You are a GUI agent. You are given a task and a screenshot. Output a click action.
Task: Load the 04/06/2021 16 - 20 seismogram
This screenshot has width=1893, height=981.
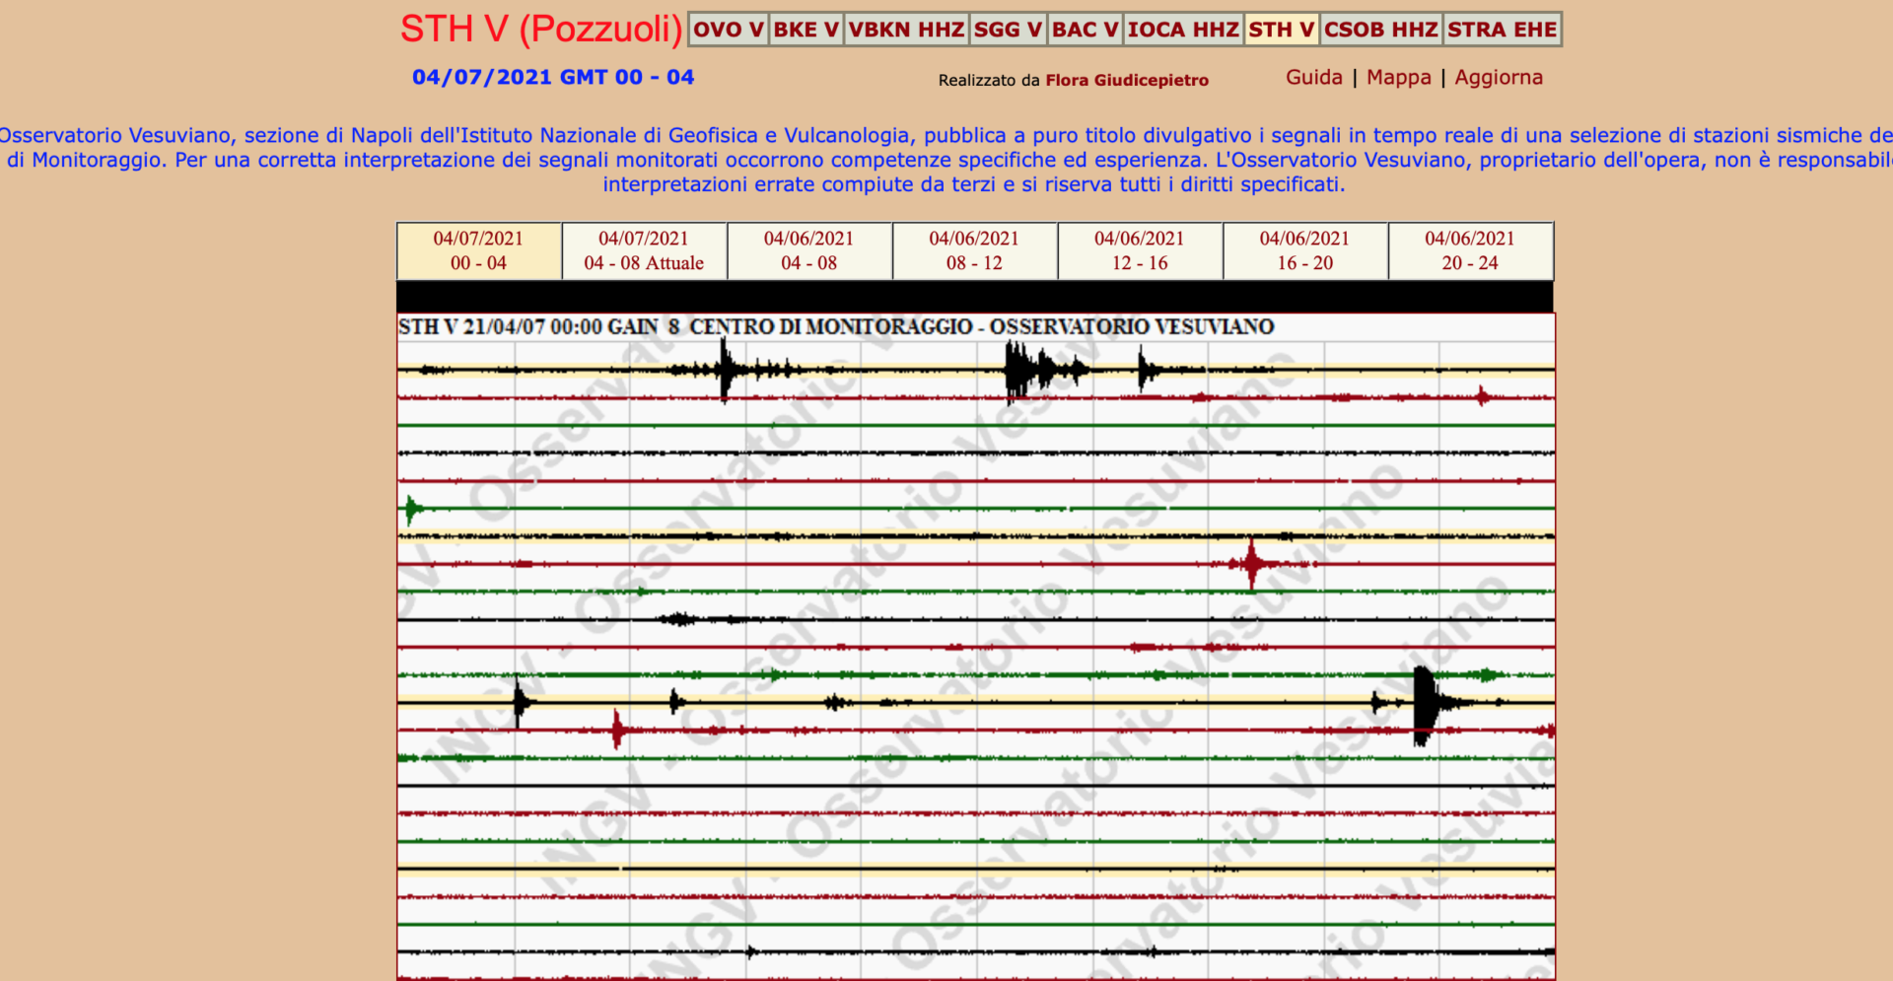point(1305,250)
